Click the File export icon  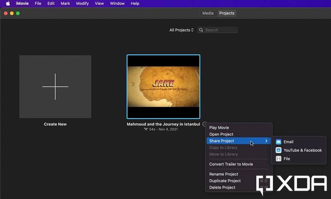[278, 159]
